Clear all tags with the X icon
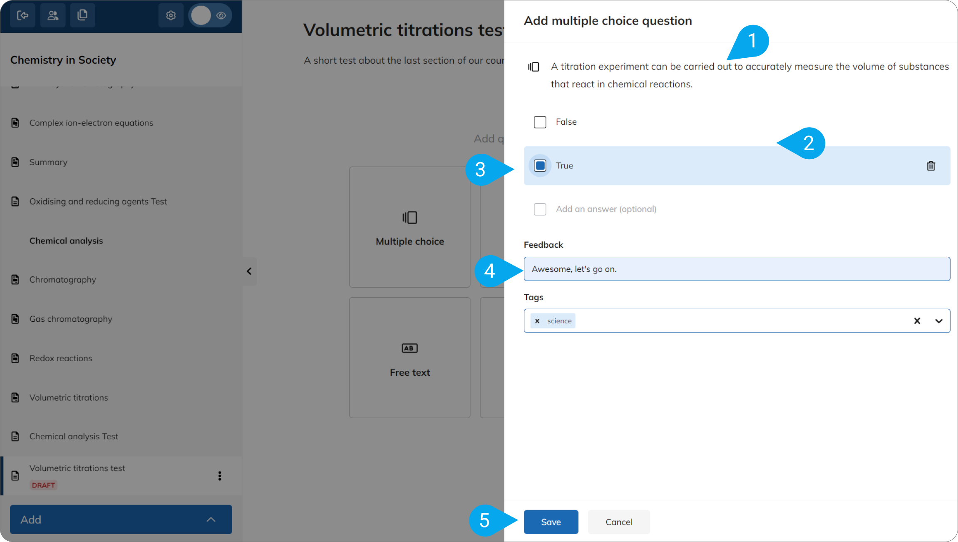The height and width of the screenshot is (542, 958). [x=917, y=321]
